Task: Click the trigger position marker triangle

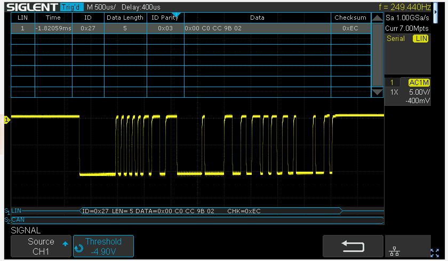Action: [177, 15]
